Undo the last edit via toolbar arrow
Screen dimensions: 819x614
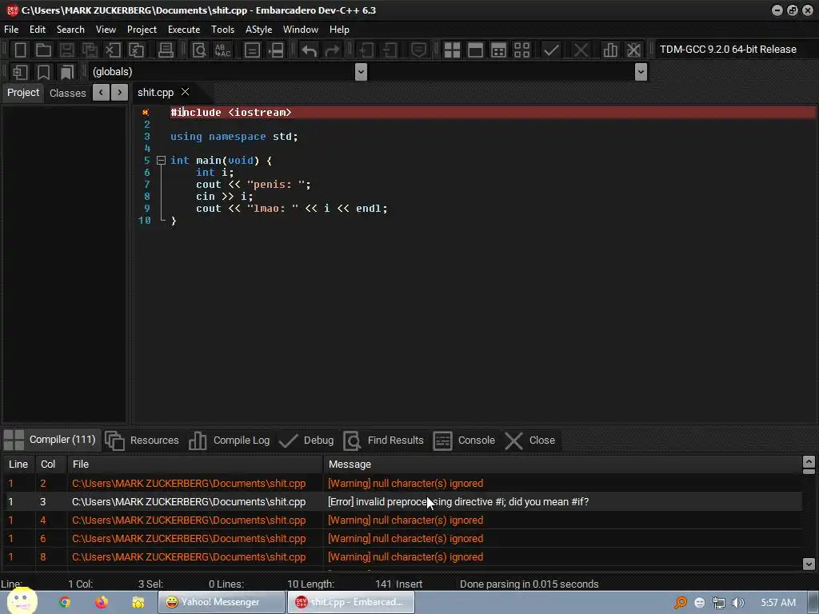pyautogui.click(x=310, y=50)
